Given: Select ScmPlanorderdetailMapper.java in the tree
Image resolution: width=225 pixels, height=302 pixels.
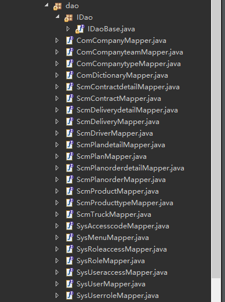Looking at the screenshot, I should pos(130,168).
